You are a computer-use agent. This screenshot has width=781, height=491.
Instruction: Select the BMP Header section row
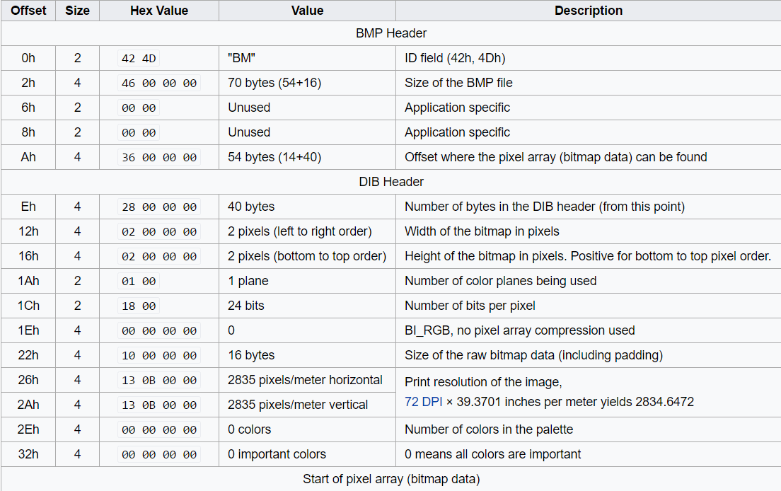(x=390, y=33)
